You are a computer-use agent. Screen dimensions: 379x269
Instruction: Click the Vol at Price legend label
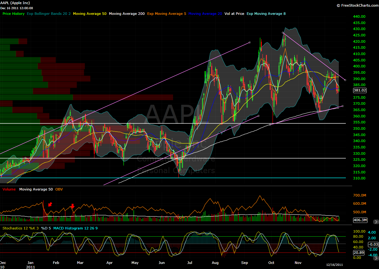(234, 14)
